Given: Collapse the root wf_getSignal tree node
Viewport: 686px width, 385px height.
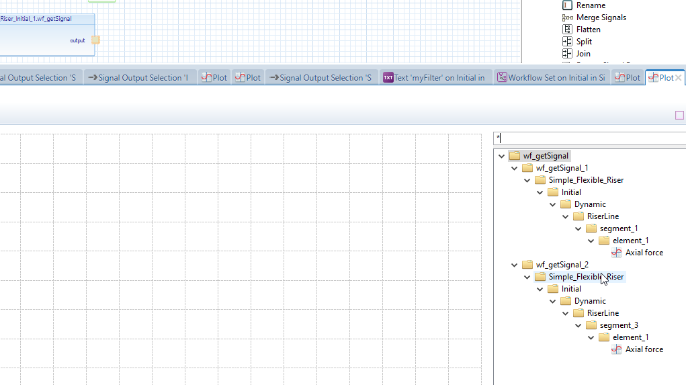Looking at the screenshot, I should click(501, 156).
